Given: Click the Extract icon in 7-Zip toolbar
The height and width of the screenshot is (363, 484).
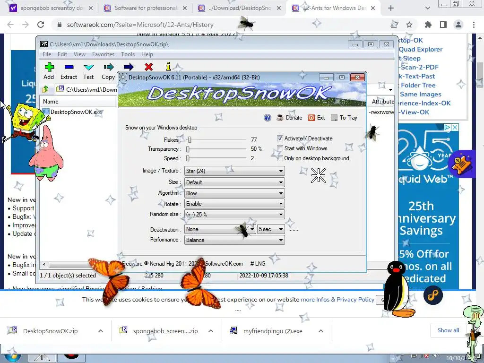Looking at the screenshot, I should [x=69, y=67].
